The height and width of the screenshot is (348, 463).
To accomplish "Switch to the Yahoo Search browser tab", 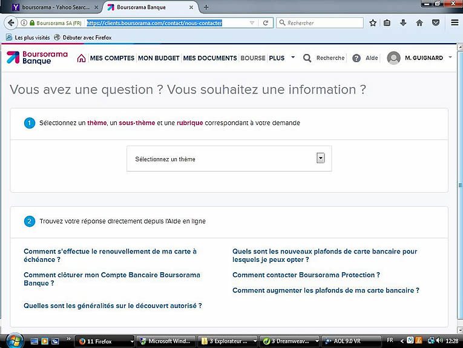I will coord(51,7).
